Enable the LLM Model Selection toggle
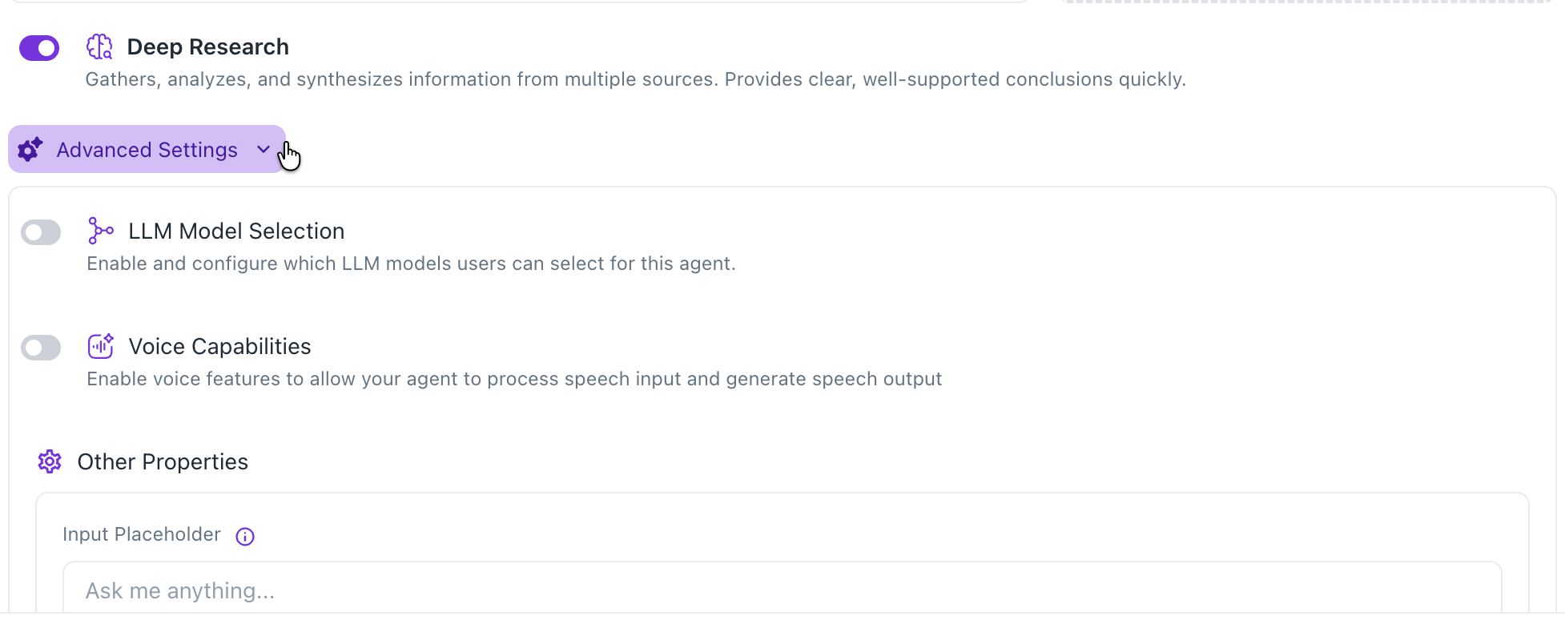 [41, 232]
